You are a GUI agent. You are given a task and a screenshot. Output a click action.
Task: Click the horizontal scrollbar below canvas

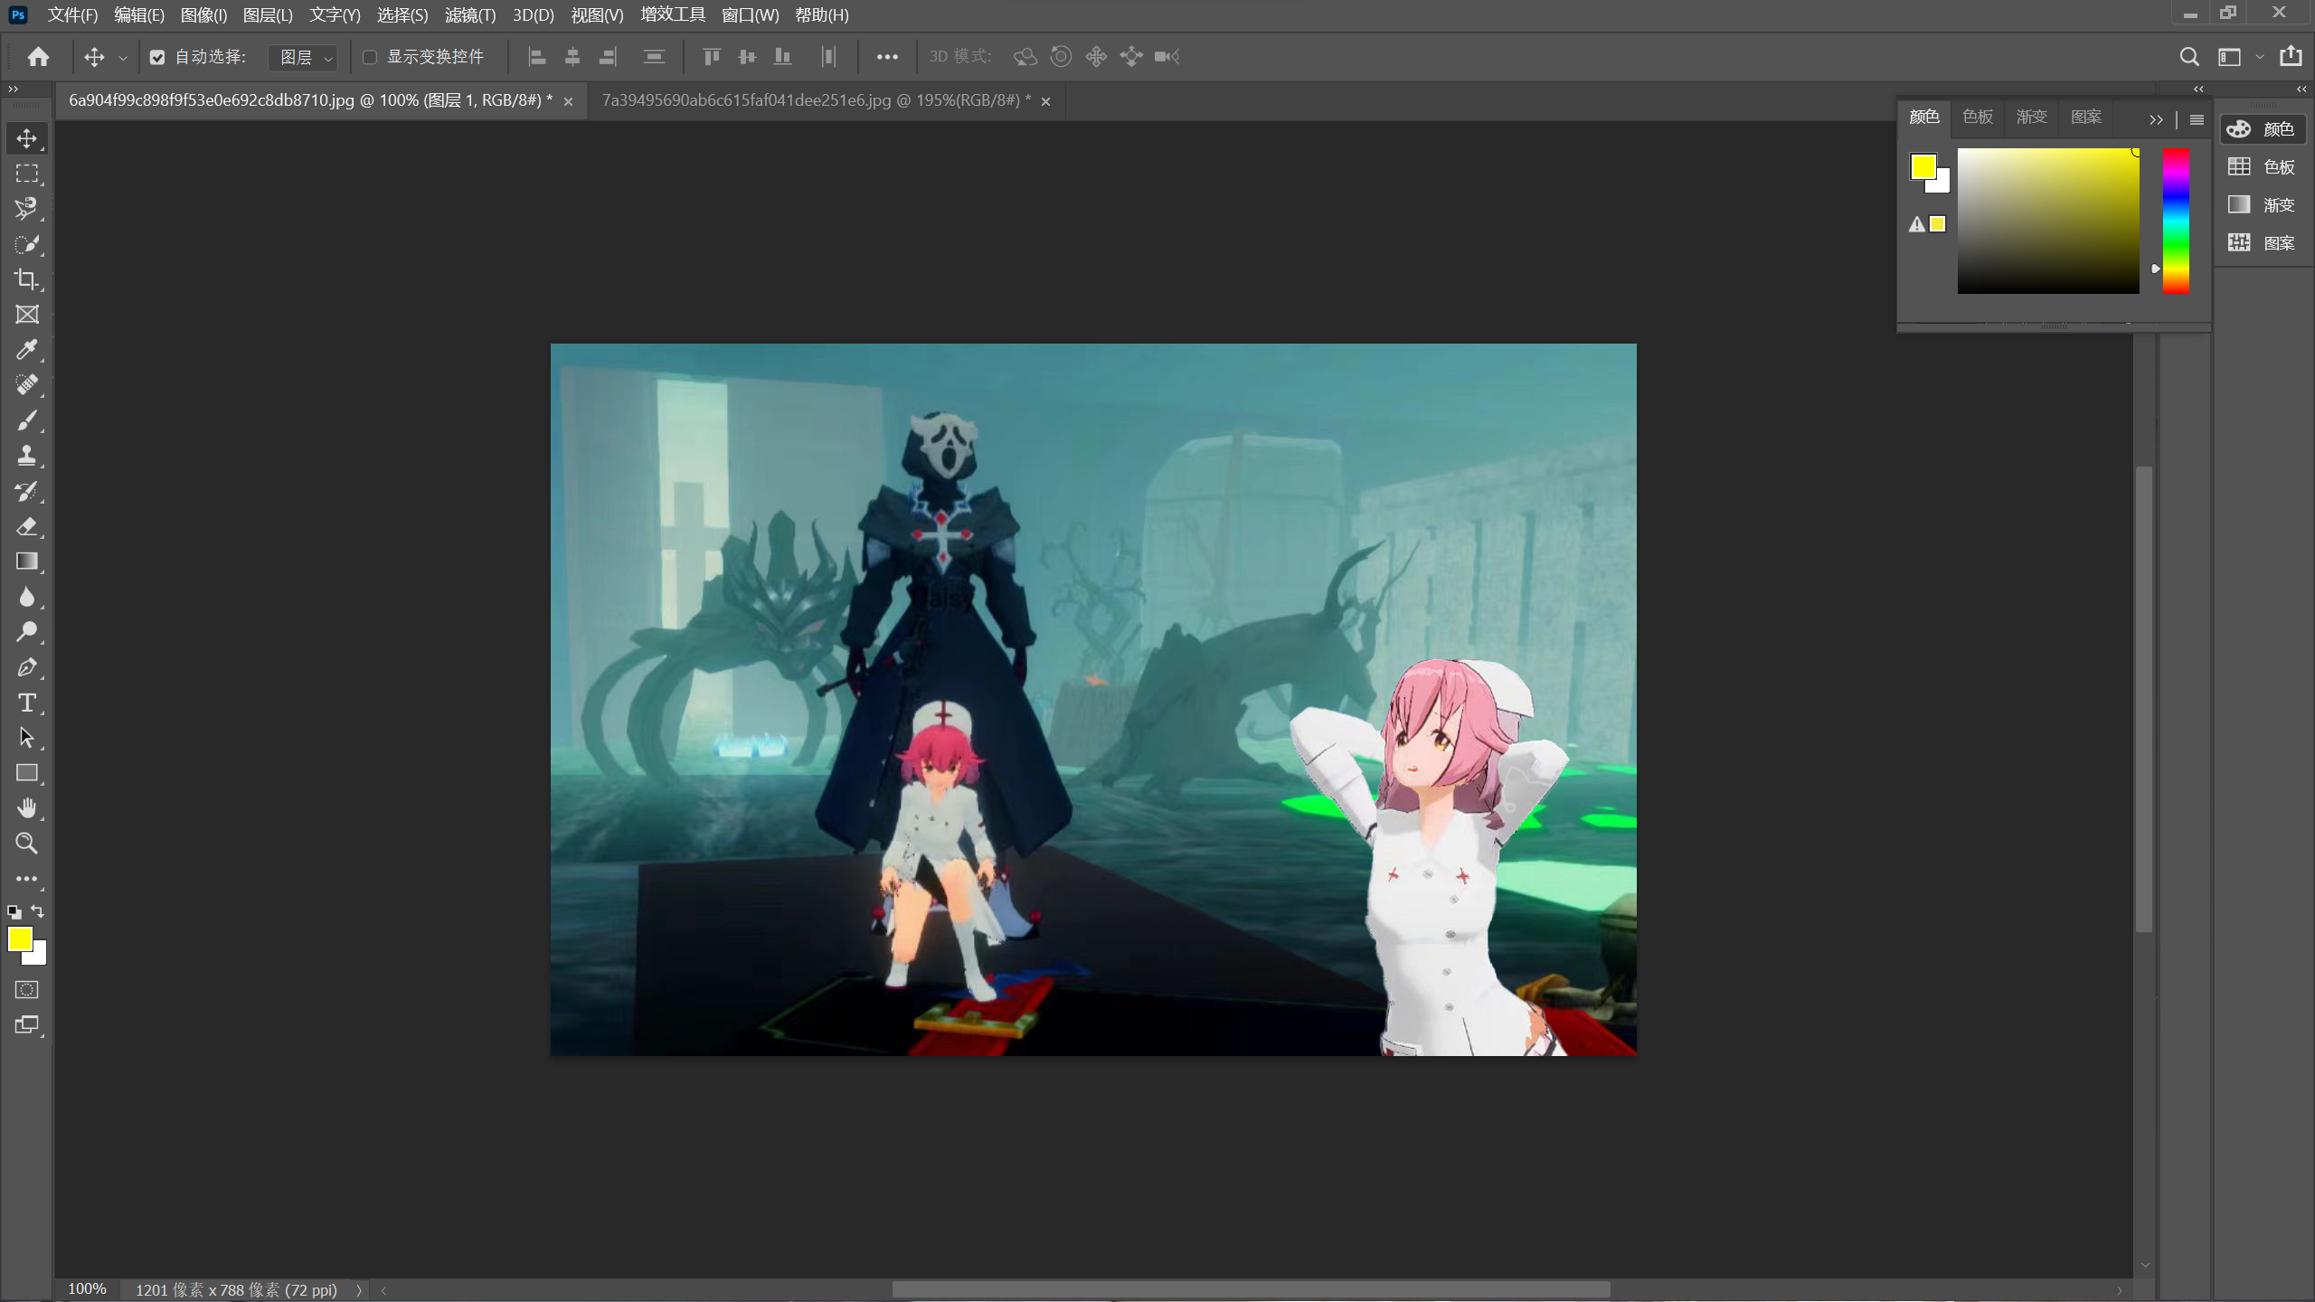1252,1290
